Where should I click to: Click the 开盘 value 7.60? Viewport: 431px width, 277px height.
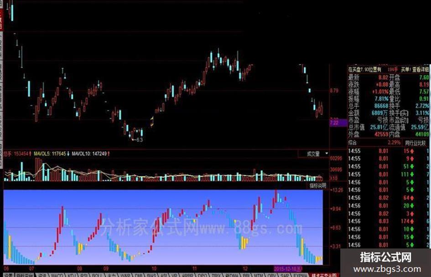click(x=424, y=77)
